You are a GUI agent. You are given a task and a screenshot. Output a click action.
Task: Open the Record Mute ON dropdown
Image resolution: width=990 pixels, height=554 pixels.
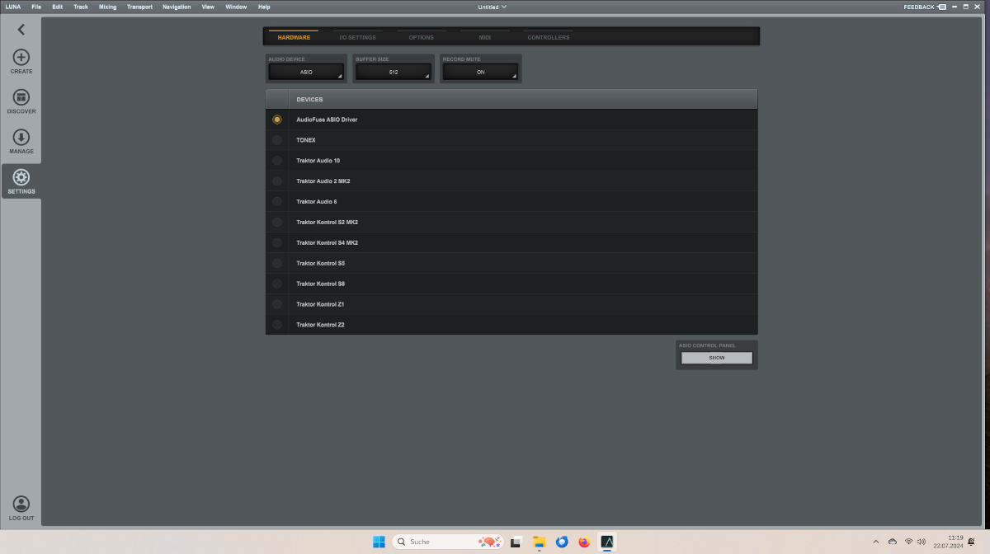tap(481, 73)
